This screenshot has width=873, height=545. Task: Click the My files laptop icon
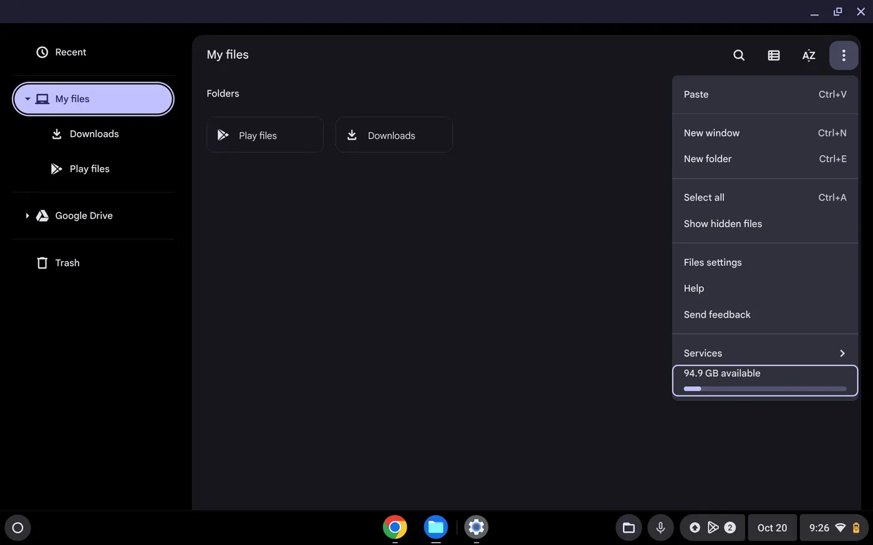42,99
